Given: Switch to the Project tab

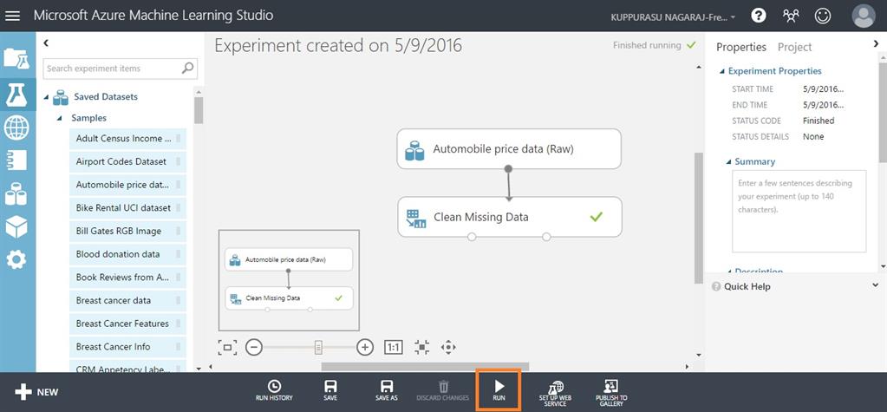Looking at the screenshot, I should (794, 47).
